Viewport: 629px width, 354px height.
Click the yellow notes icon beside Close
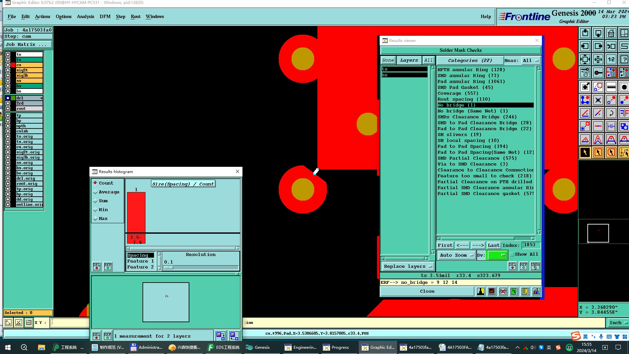(525, 291)
